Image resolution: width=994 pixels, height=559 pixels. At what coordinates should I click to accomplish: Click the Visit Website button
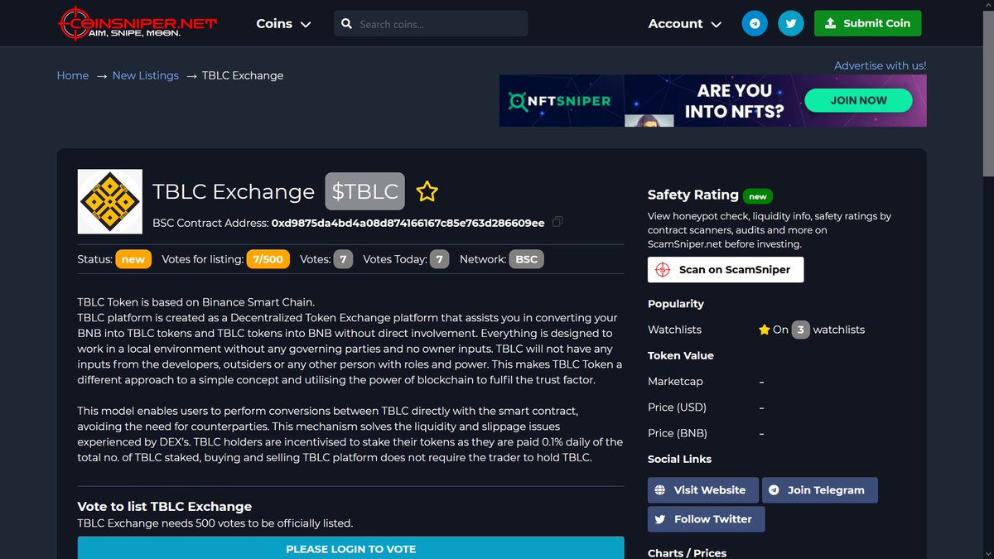tap(702, 489)
